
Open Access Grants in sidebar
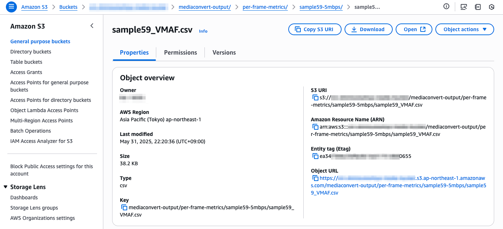[26, 72]
